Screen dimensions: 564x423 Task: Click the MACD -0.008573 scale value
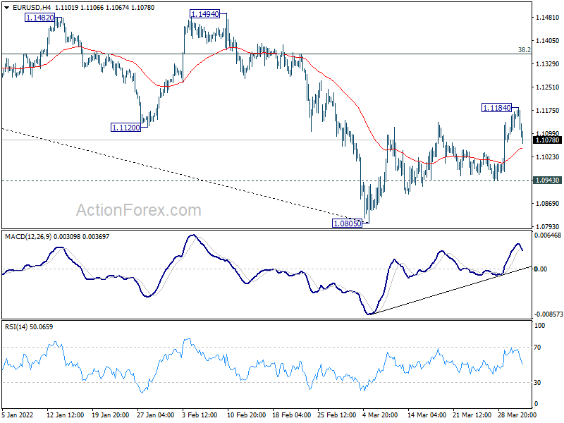(x=548, y=314)
